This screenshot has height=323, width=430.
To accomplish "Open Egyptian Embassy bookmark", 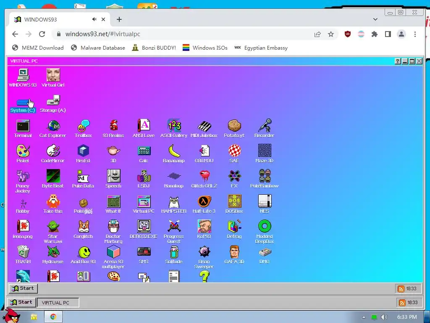I will pyautogui.click(x=261, y=48).
